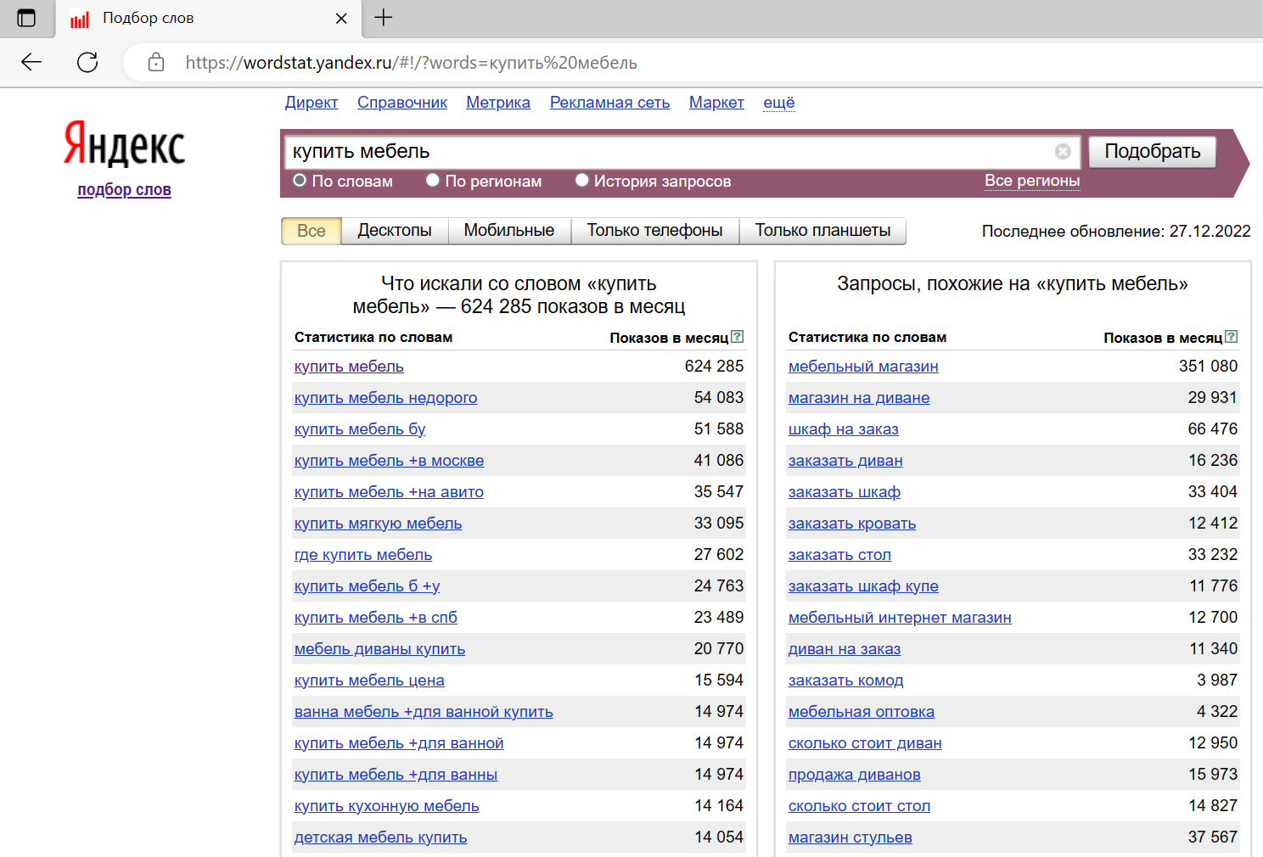Open query ванна мебель +для ванной купить
This screenshot has width=1263, height=857.
424,712
